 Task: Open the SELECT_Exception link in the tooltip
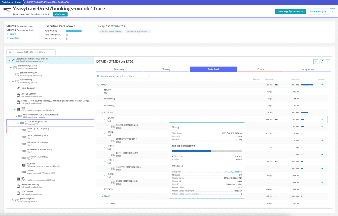point(234,172)
